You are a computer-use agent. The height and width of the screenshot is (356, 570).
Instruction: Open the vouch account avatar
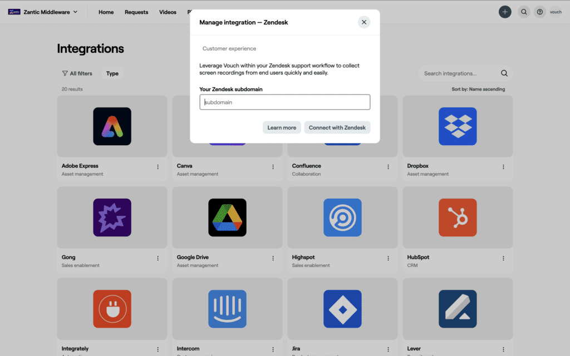(x=556, y=12)
